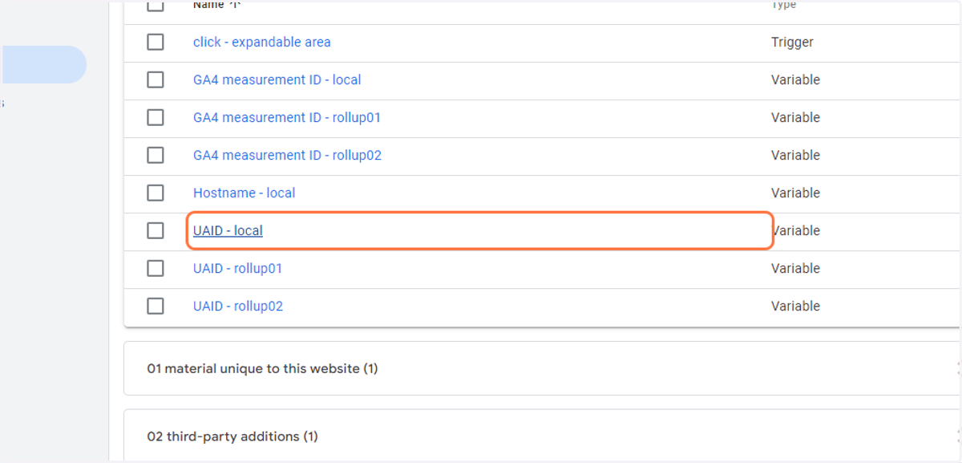Open the 'Hostname - local' variable
The width and height of the screenshot is (962, 463).
(x=244, y=193)
